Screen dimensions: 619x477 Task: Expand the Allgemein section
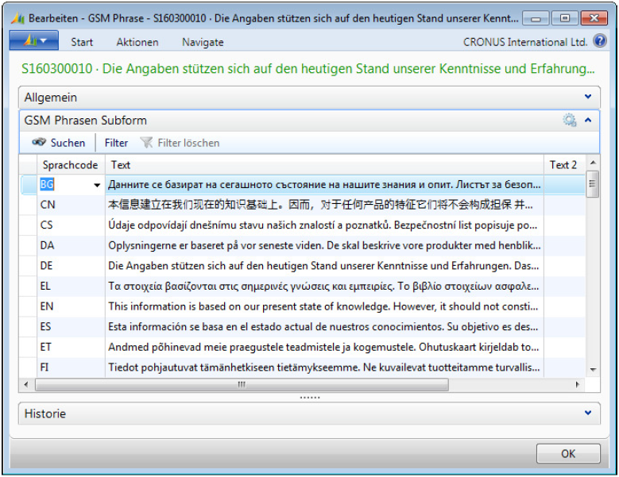tap(588, 97)
